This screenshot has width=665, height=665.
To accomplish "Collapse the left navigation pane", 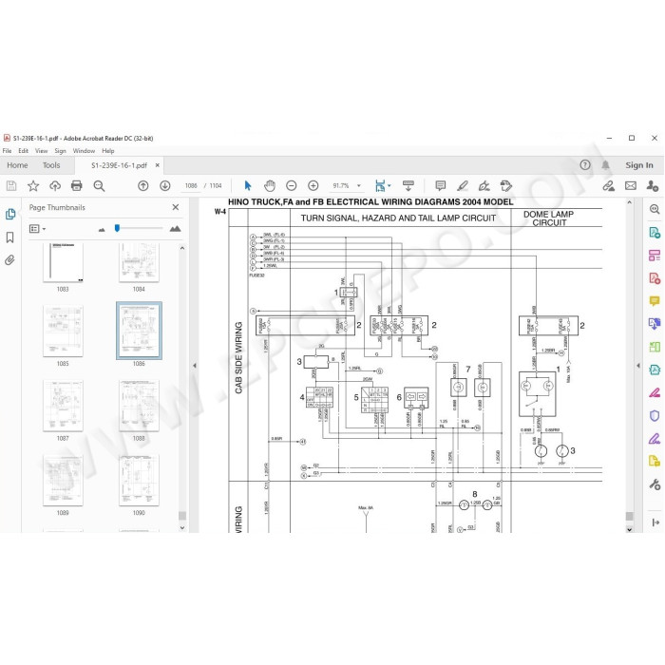I will 195,365.
